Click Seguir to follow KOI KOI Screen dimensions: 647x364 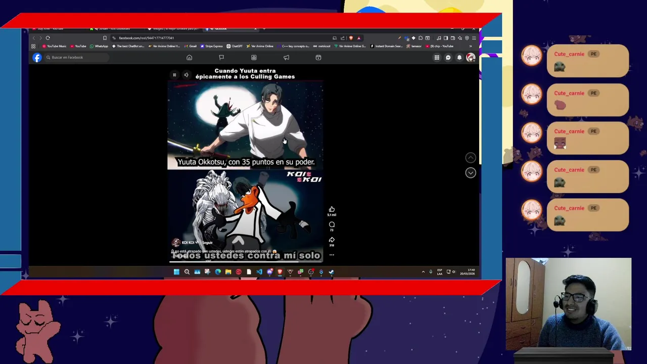[208, 243]
